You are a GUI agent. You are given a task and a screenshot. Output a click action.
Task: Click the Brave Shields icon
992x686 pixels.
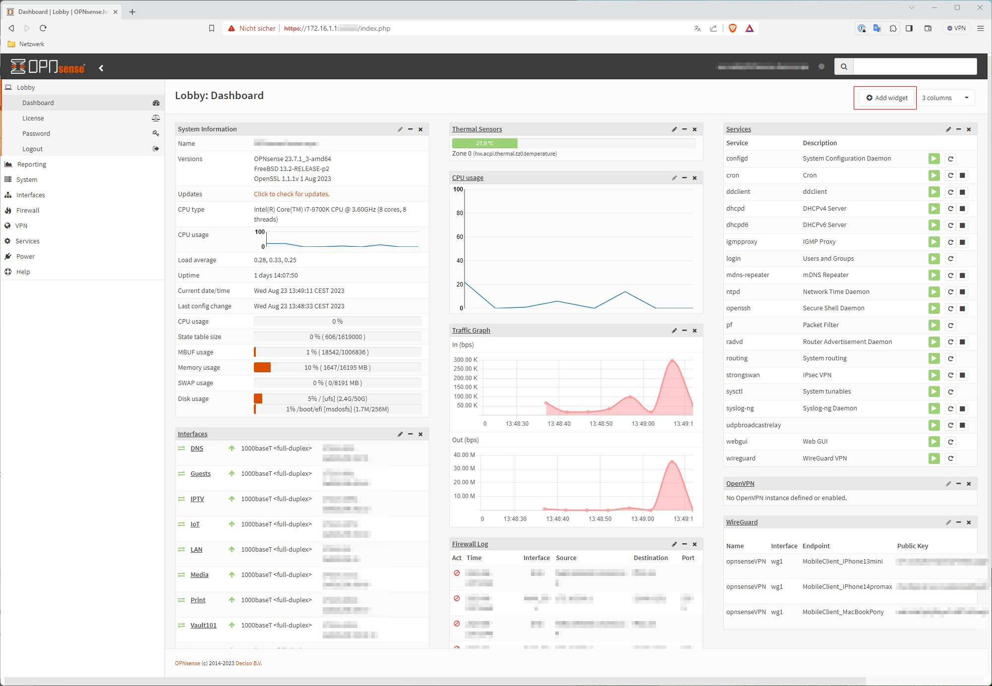(x=732, y=28)
